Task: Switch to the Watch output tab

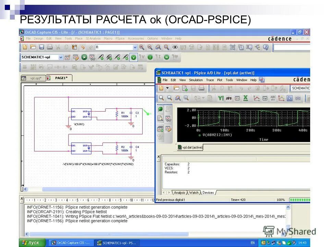Action: pos(194,192)
